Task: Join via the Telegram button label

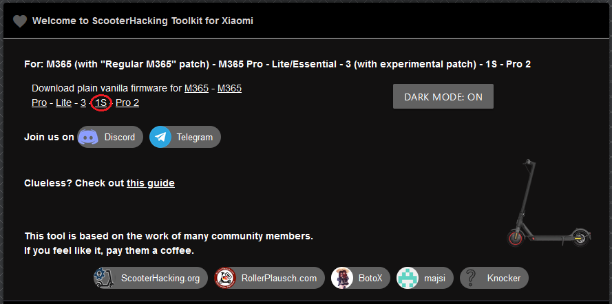Action: [x=195, y=137]
